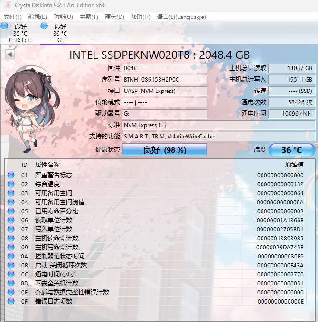Click the 36 °C temperature button
The height and width of the screenshot is (322, 318).
tap(292, 150)
